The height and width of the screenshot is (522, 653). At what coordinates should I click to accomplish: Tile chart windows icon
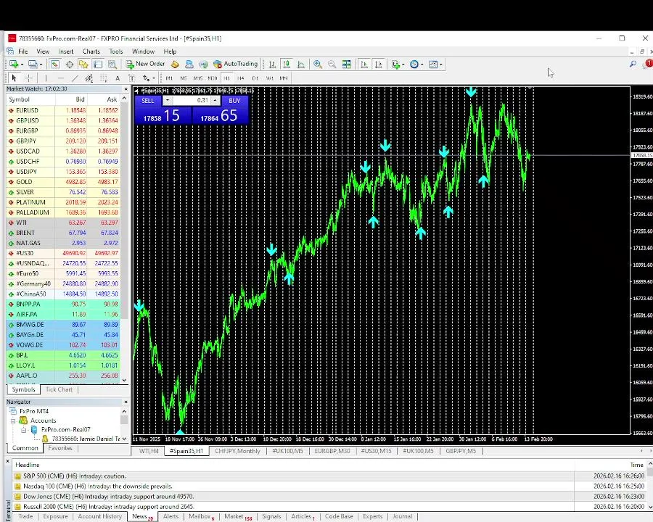(347, 64)
